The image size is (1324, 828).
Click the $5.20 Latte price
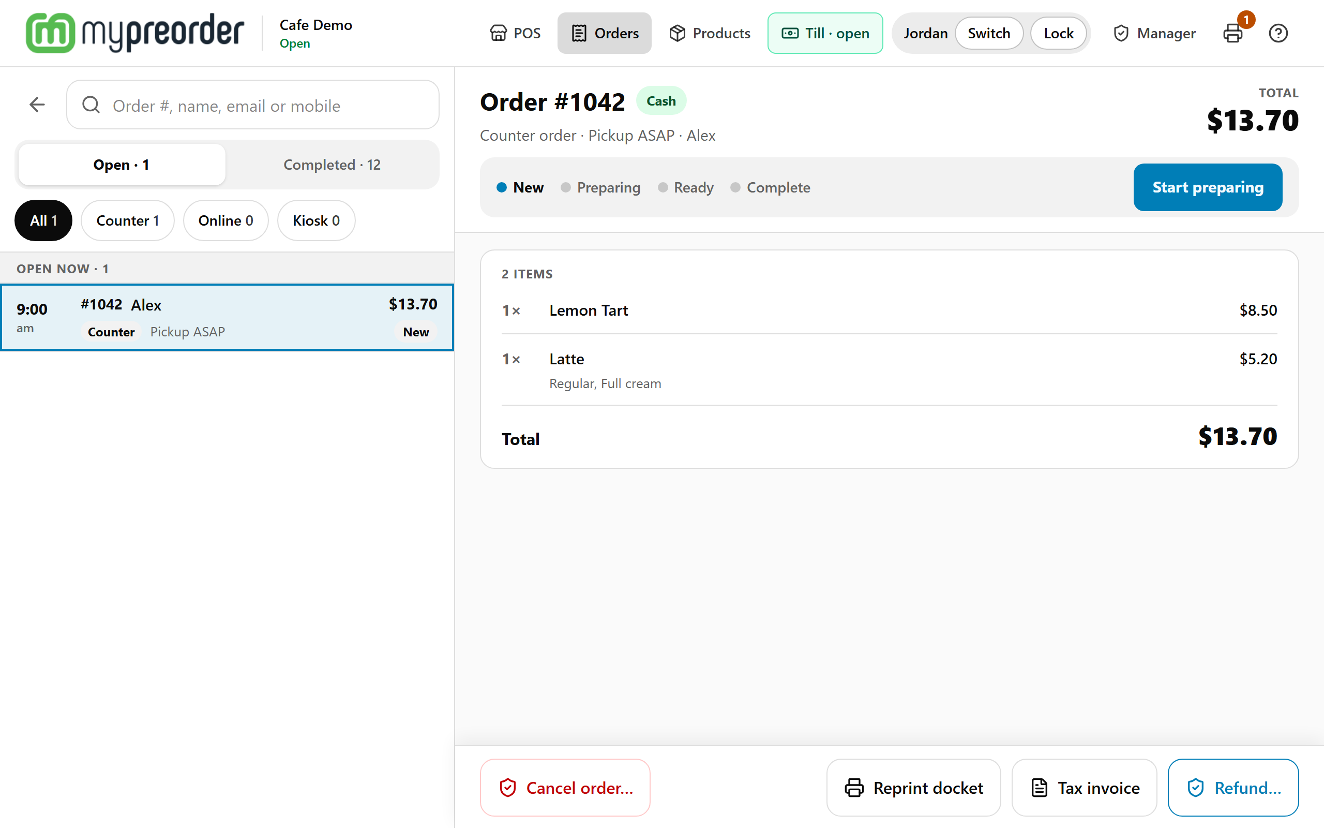pos(1258,359)
